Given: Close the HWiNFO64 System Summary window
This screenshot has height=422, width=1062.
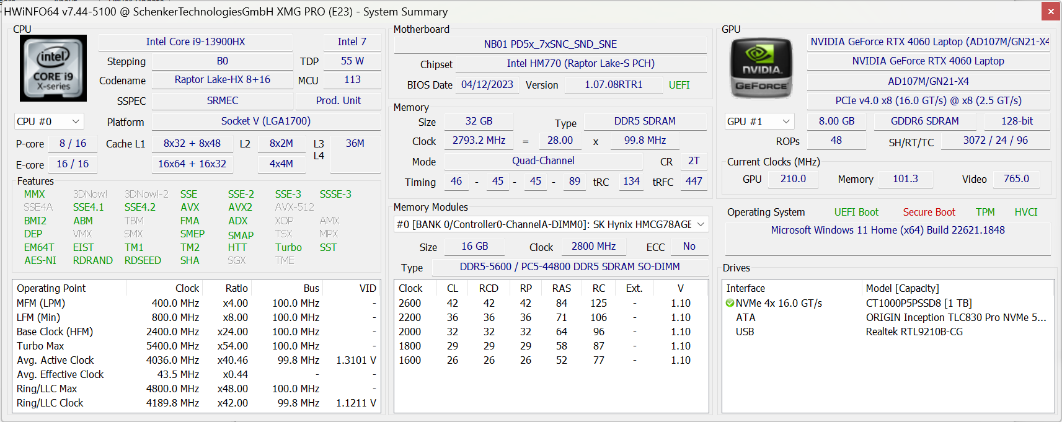Looking at the screenshot, I should pos(1051,11).
